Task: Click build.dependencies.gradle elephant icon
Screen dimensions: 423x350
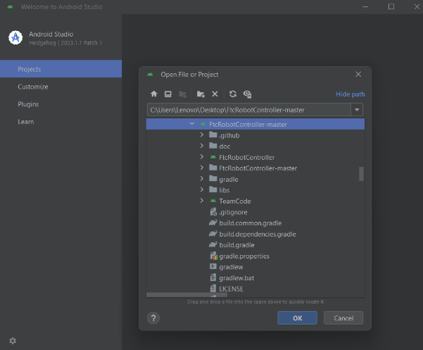Action: pyautogui.click(x=213, y=234)
